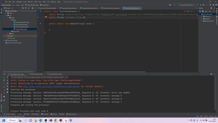Collapse the QueueExample root in Project tree
Screen dimensions: 218x123
point(4,11)
